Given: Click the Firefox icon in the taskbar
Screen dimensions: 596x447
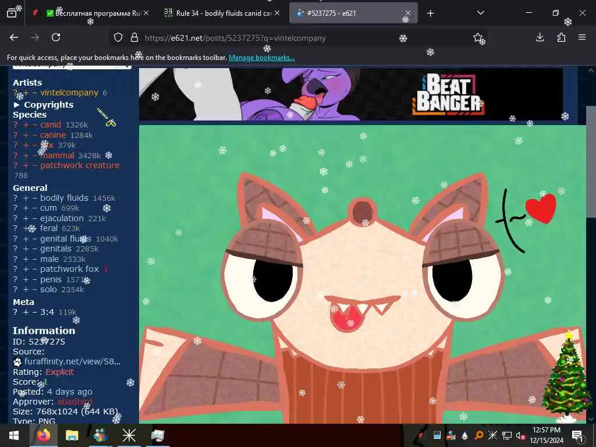Looking at the screenshot, I should tap(43, 435).
